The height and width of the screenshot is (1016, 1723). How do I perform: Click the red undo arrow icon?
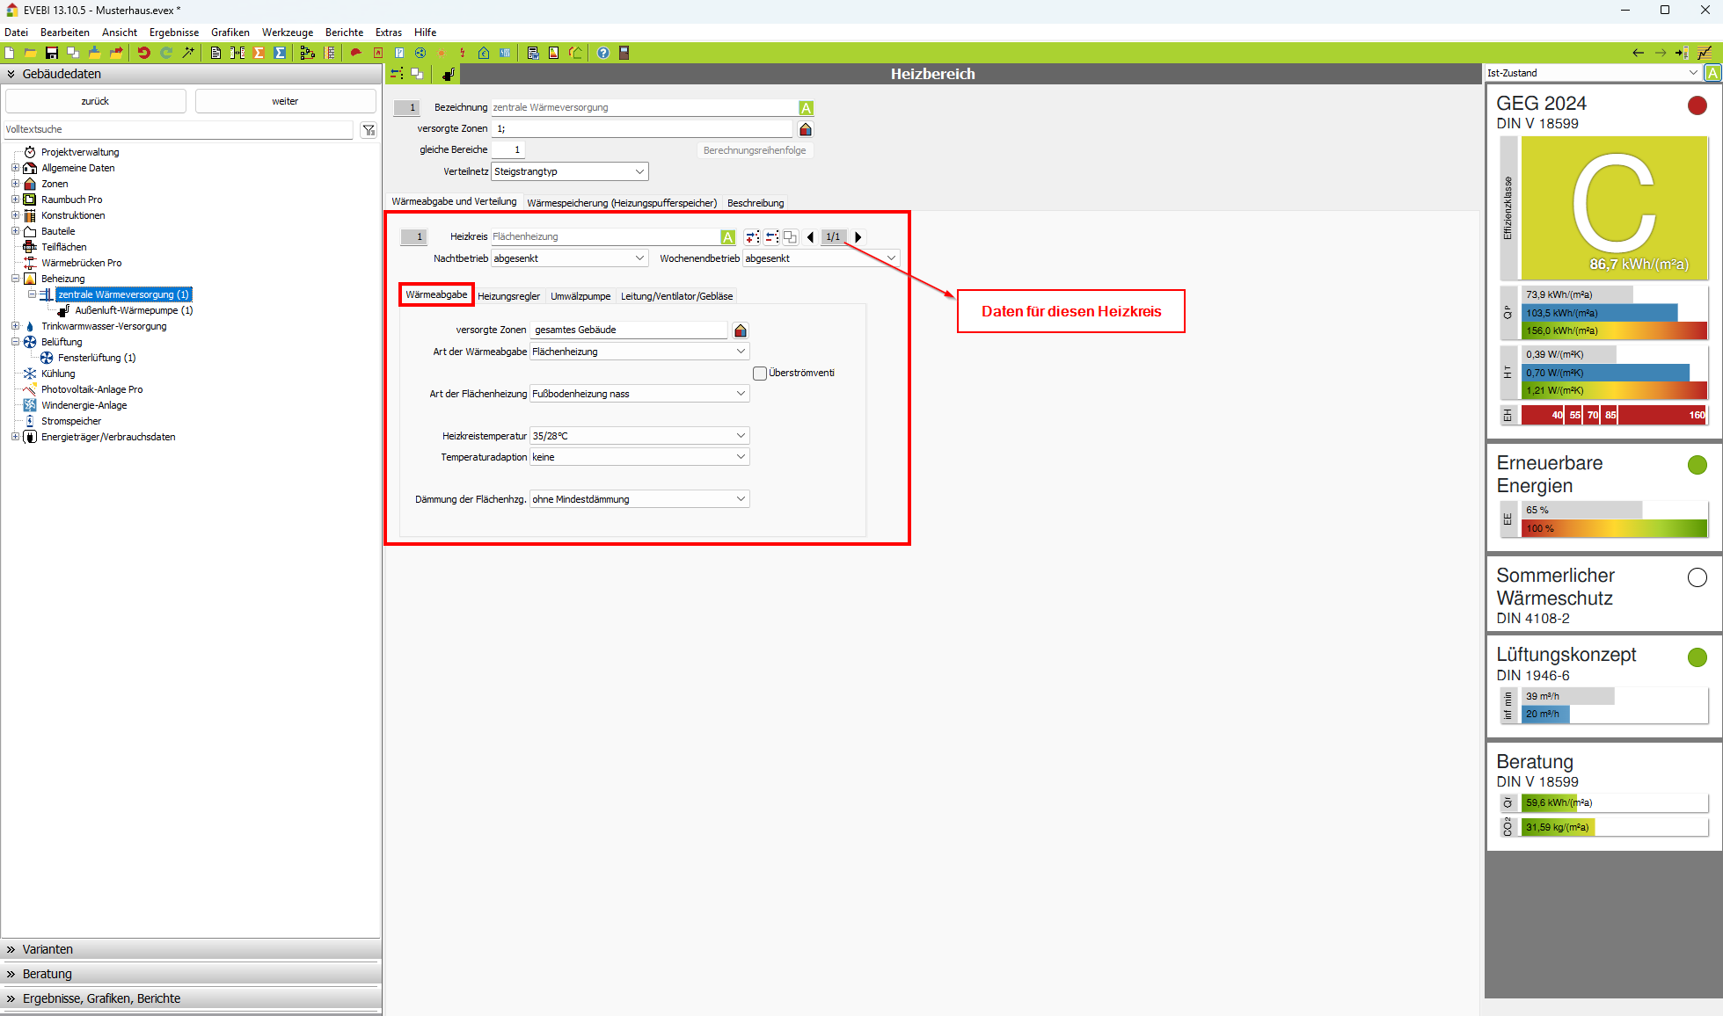tap(143, 53)
